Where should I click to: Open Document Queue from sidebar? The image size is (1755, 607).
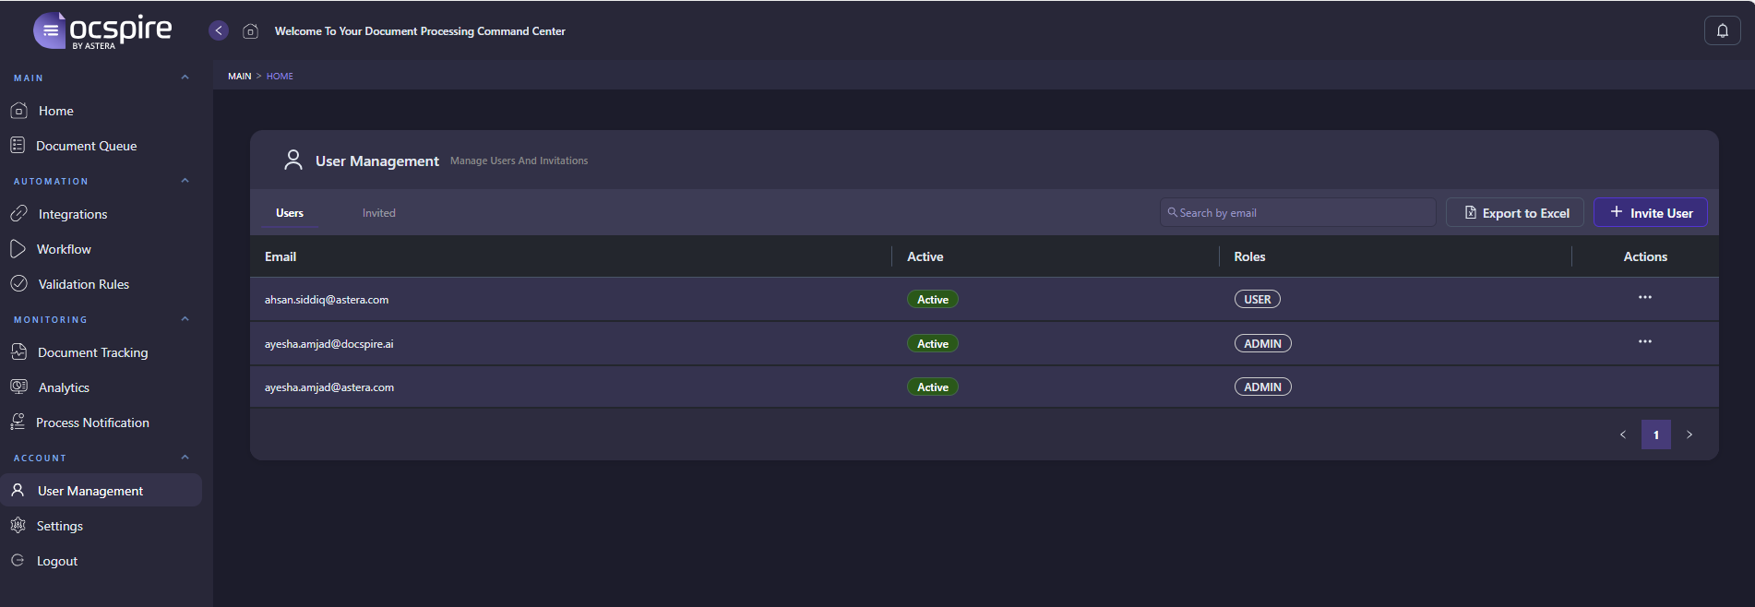click(x=86, y=146)
